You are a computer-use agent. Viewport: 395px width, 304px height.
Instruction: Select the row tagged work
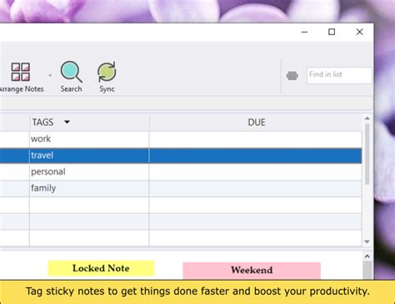pos(181,139)
